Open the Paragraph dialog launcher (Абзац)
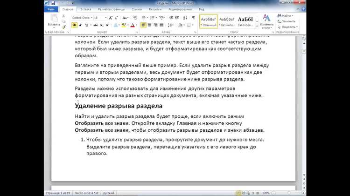 click(x=195, y=32)
